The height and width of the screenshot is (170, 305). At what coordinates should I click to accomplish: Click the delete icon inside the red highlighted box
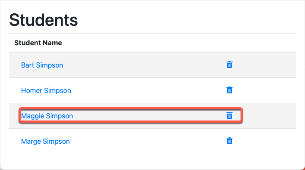coord(230,115)
